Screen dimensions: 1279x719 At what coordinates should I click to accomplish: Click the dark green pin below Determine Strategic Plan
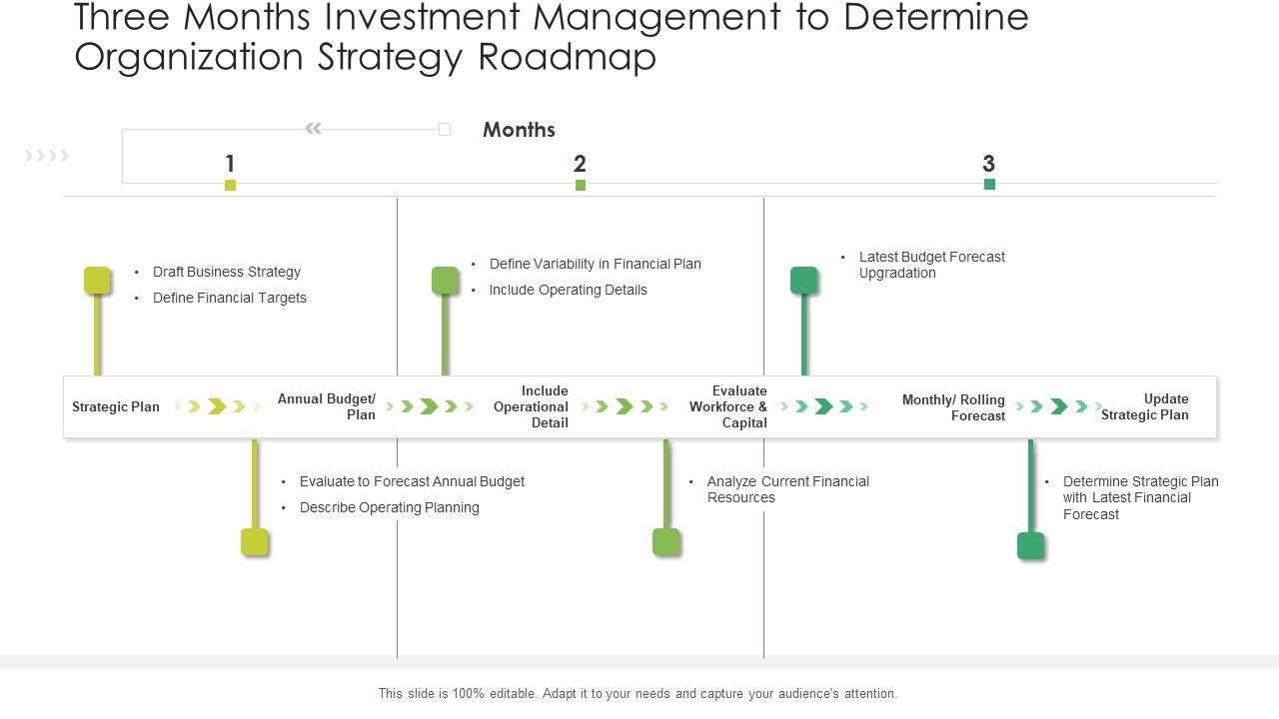coord(1030,546)
